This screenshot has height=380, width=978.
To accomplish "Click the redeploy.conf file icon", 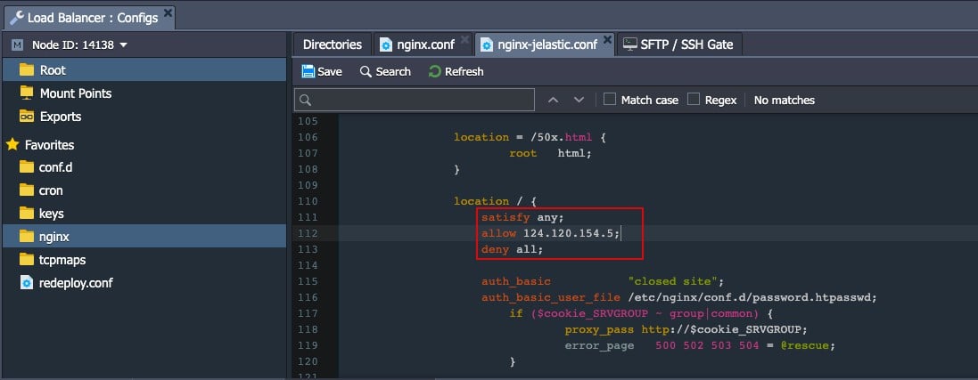I will click(x=26, y=282).
